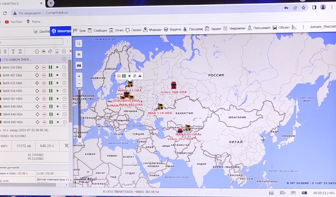336x197 pixels.
Task: Open dropdown for MAN 648 HBA row
Action: [x=65, y=107]
